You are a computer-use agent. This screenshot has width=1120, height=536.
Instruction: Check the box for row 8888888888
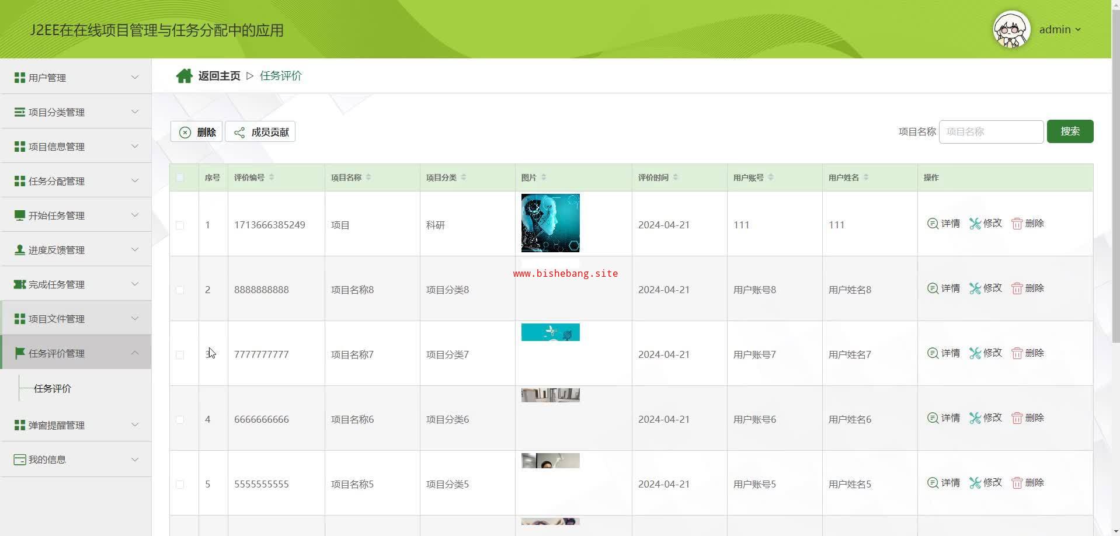(x=180, y=290)
